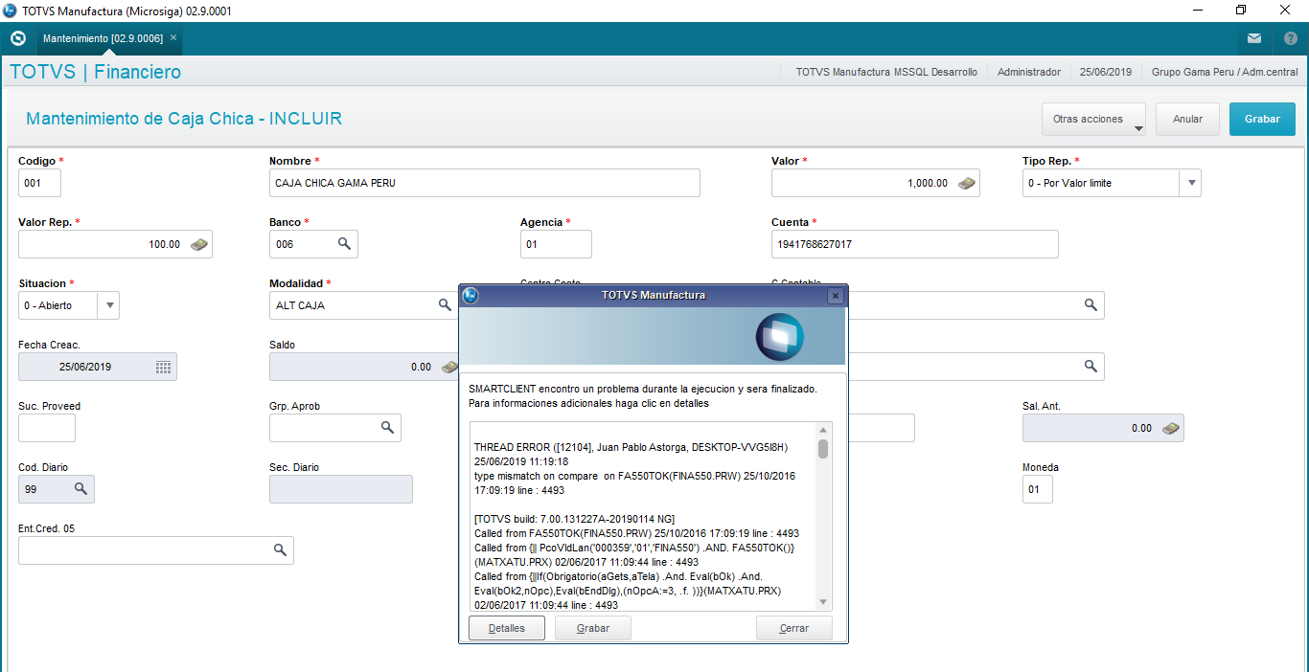Click Cerrar button in error dialog
The image size is (1309, 672).
(x=794, y=629)
